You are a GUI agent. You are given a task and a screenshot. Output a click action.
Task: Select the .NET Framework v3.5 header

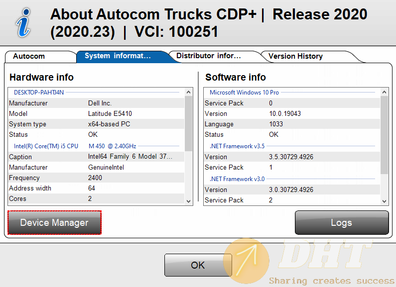point(237,146)
